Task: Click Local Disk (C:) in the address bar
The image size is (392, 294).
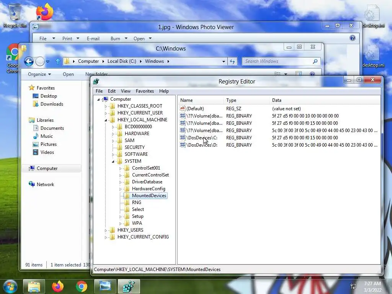Action: point(122,61)
